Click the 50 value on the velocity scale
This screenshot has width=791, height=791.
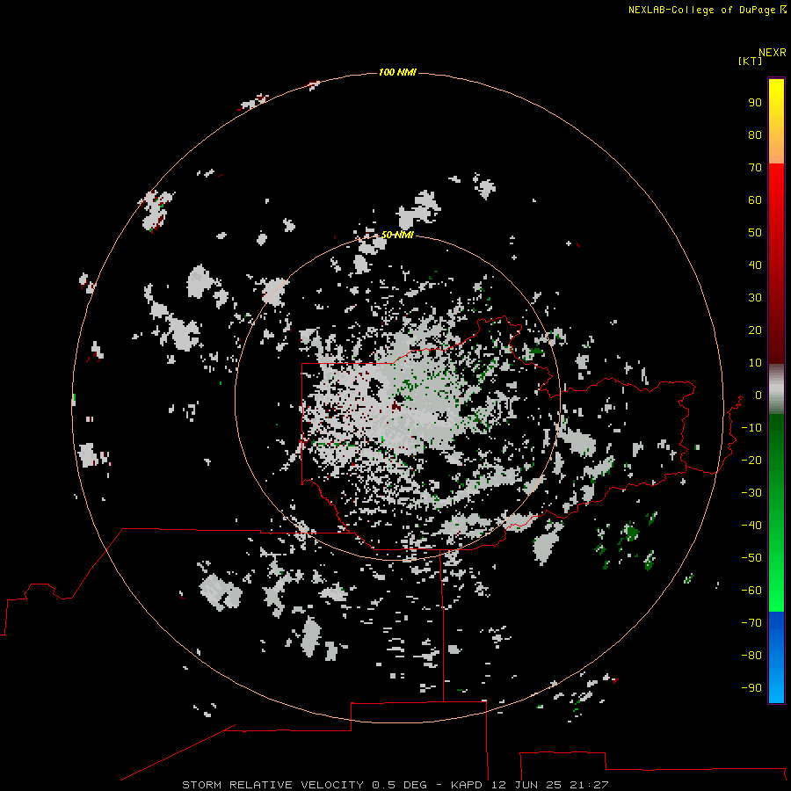pyautogui.click(x=755, y=233)
